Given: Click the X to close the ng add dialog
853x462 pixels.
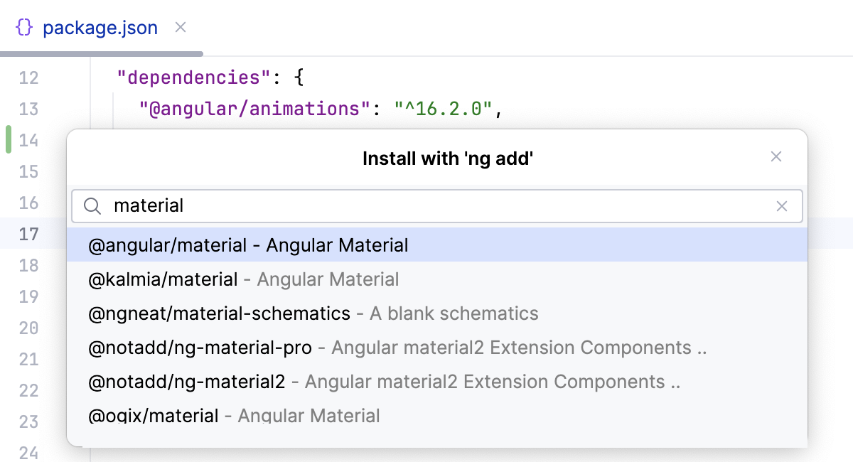Looking at the screenshot, I should [776, 157].
